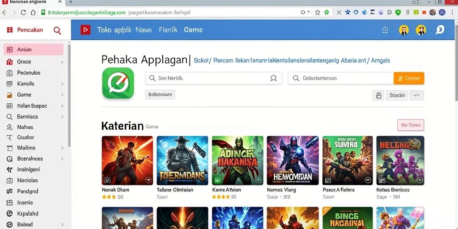Click the round chat icon at header right
Viewport: 458px width, 229px height.
point(440,30)
